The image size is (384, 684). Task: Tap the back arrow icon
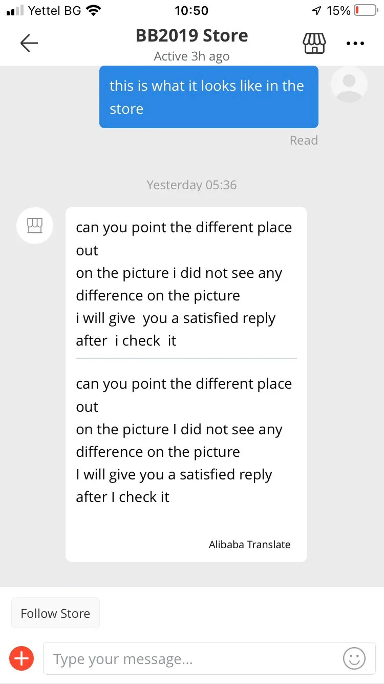pyautogui.click(x=29, y=44)
